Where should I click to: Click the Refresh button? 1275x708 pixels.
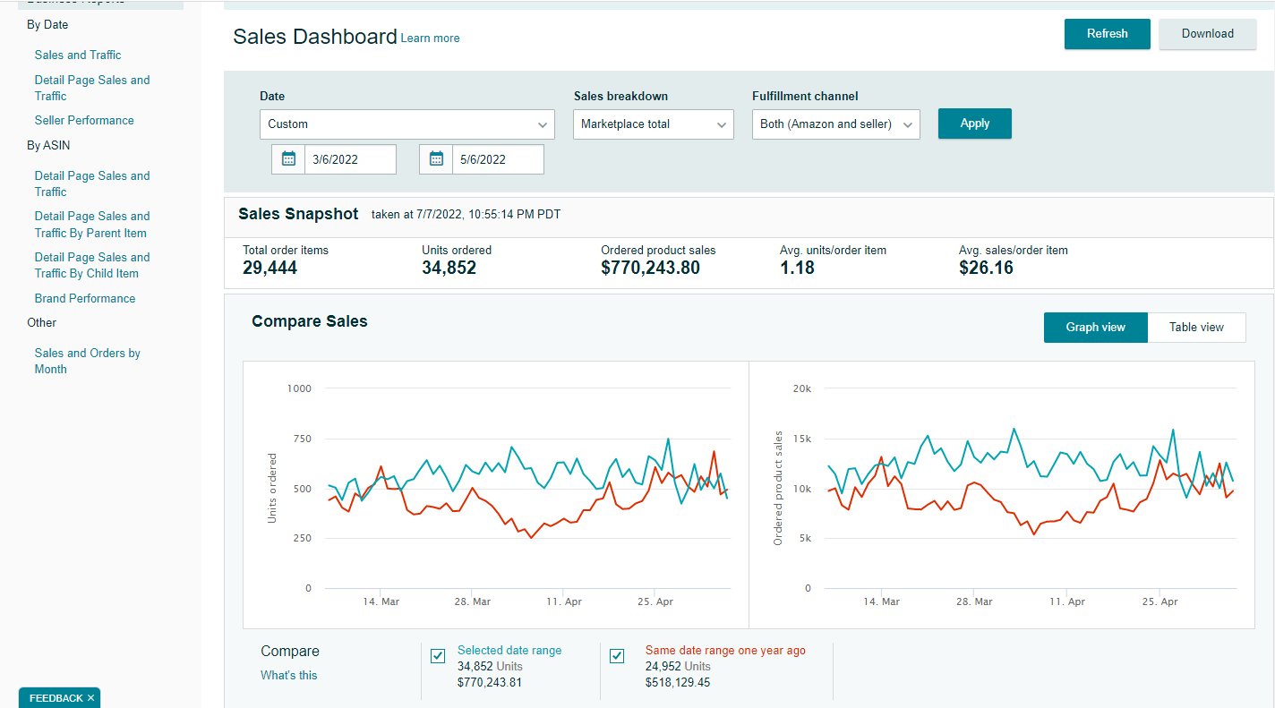pos(1108,34)
